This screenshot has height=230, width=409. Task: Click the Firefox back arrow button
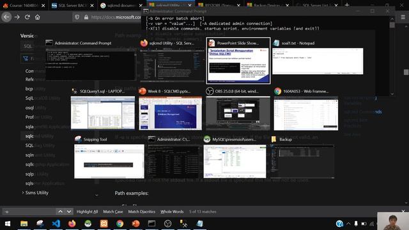coord(6,17)
